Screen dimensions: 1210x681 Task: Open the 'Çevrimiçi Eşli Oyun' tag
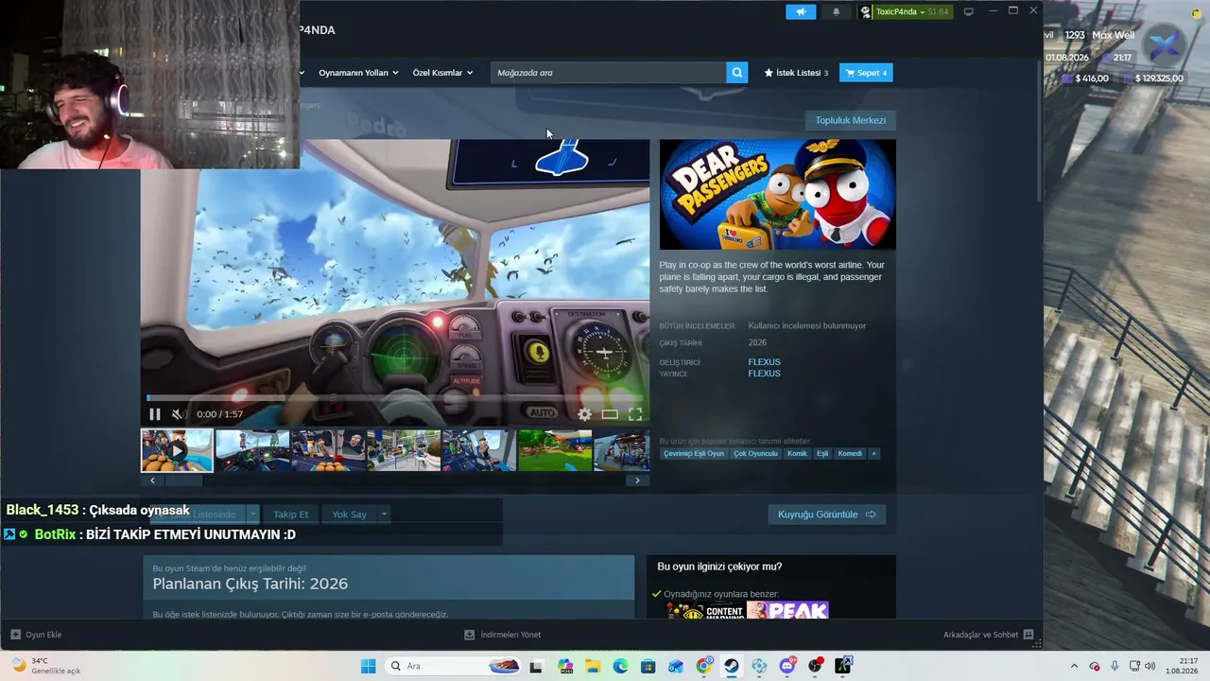[694, 454]
